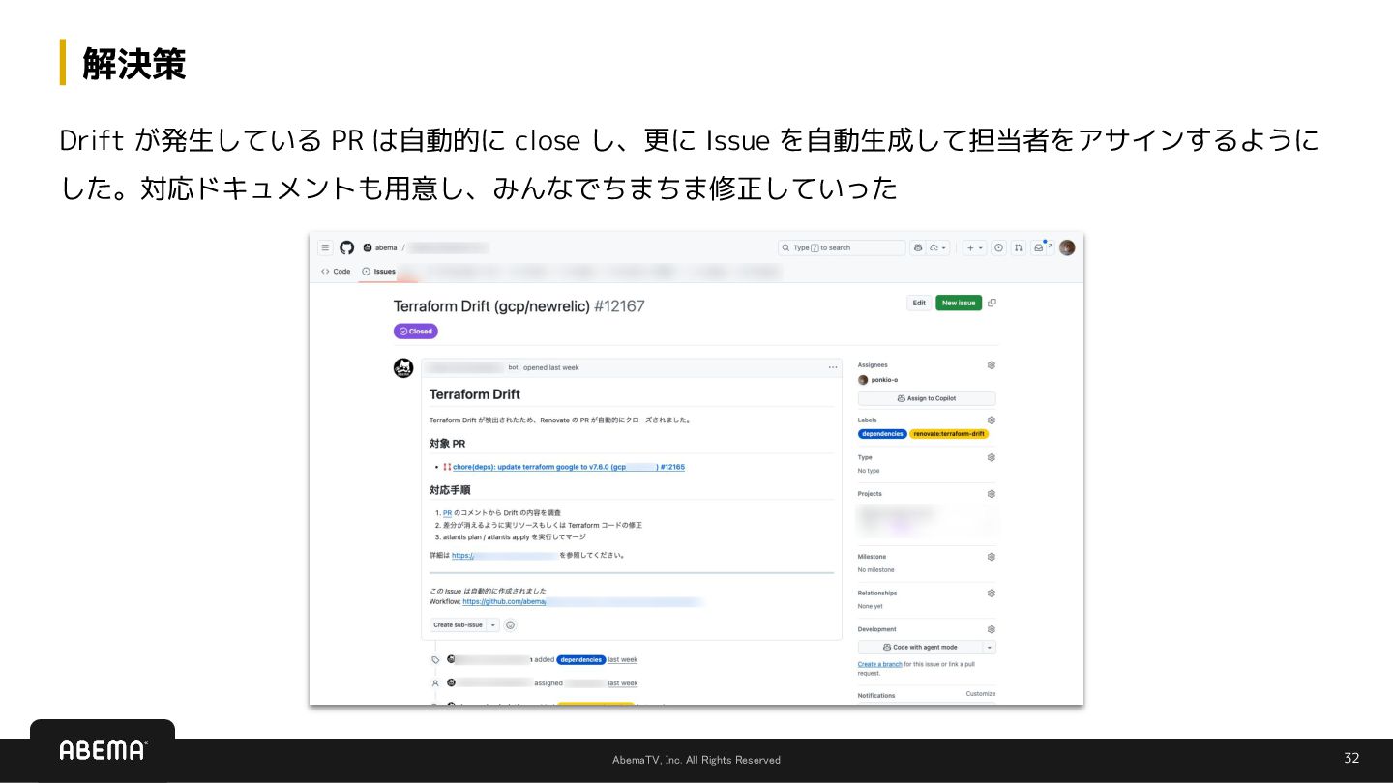This screenshot has height=783, width=1393.
Task: Switch to the Issues tab
Action: click(x=379, y=272)
